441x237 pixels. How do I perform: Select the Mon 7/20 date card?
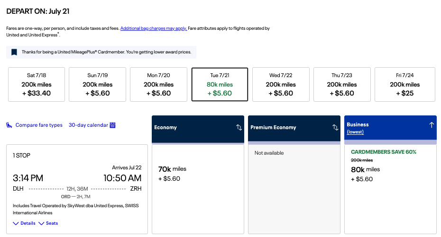point(159,84)
